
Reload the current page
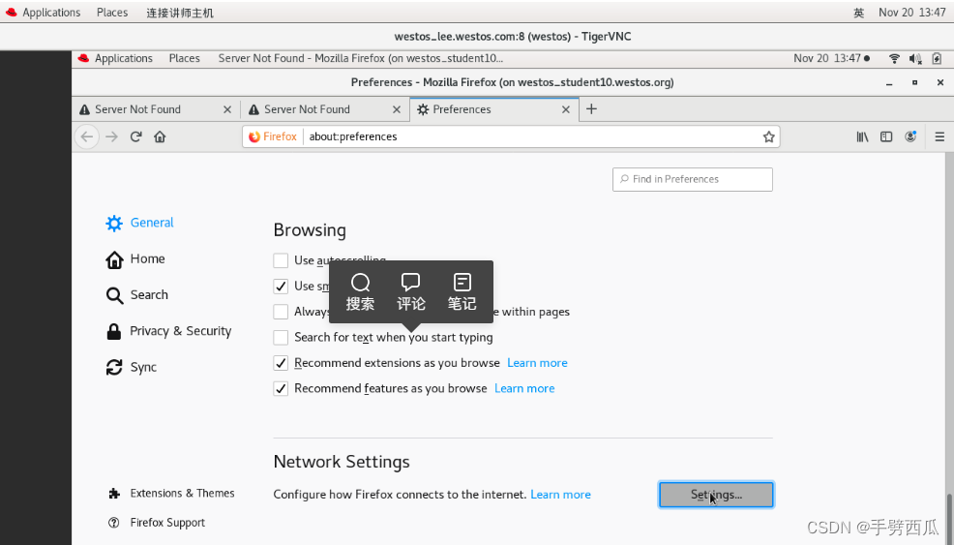tap(135, 136)
